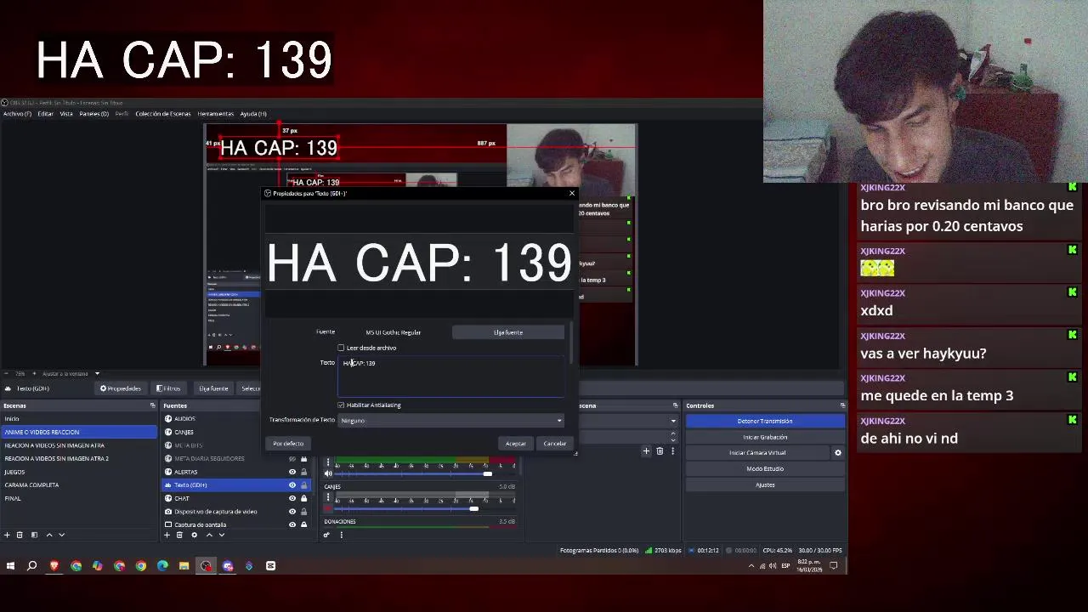Unlock the CHAT source
Image resolution: width=1088 pixels, height=612 pixels.
[303, 498]
